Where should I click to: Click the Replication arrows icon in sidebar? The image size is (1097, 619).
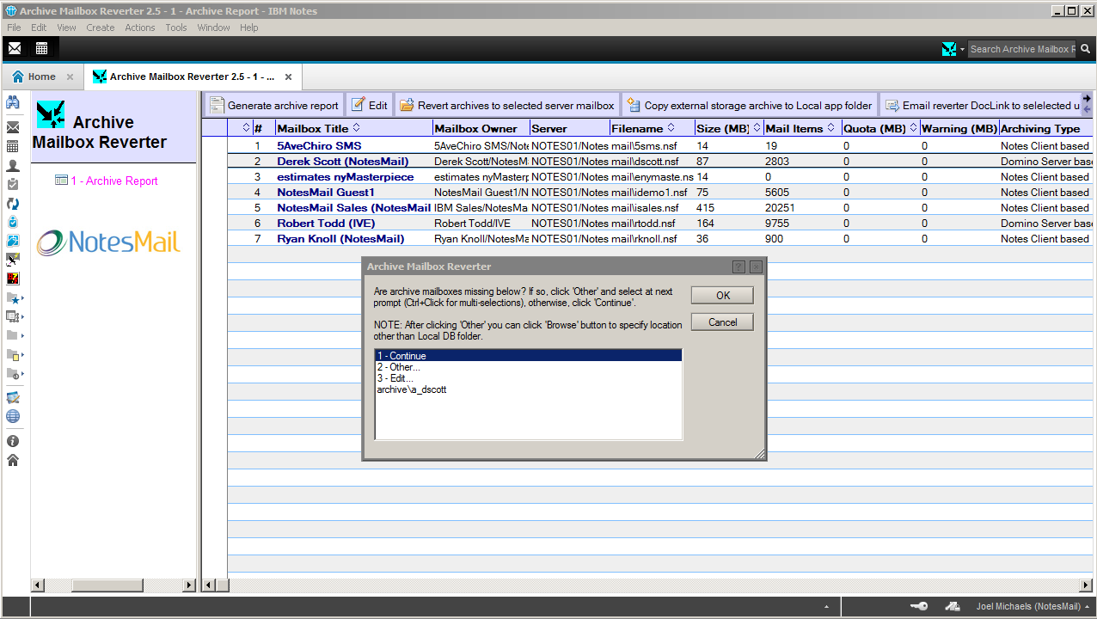[x=13, y=204]
